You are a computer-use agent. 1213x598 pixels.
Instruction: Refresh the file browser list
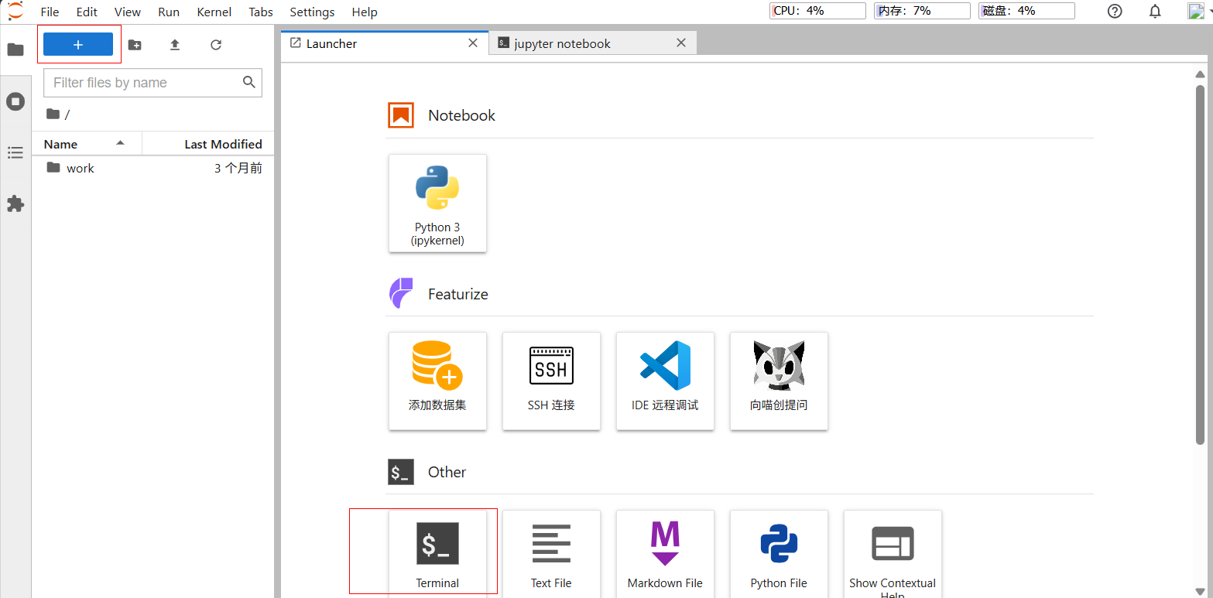216,45
